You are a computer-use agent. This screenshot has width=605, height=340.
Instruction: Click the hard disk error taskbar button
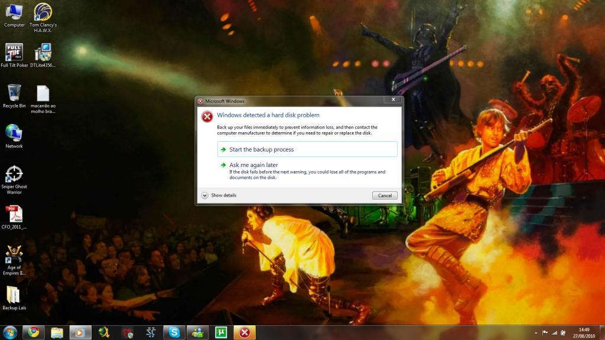pos(245,332)
